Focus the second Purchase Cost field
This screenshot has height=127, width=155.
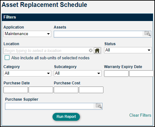pyautogui.click(x=91, y=90)
